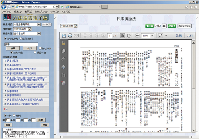Click the クリア button
This screenshot has width=199, height=139.
click(x=30, y=48)
